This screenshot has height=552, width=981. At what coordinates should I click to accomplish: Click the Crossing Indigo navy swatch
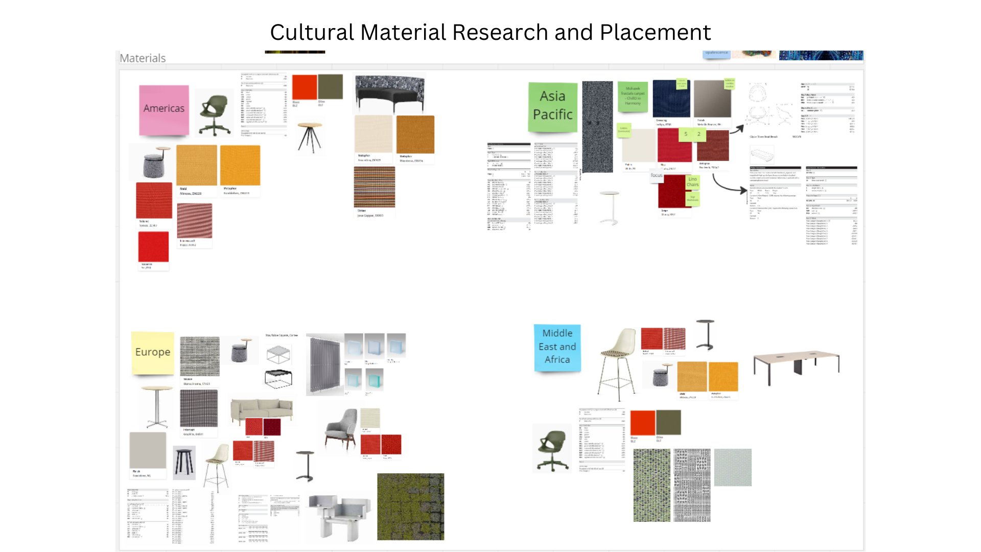tap(671, 99)
